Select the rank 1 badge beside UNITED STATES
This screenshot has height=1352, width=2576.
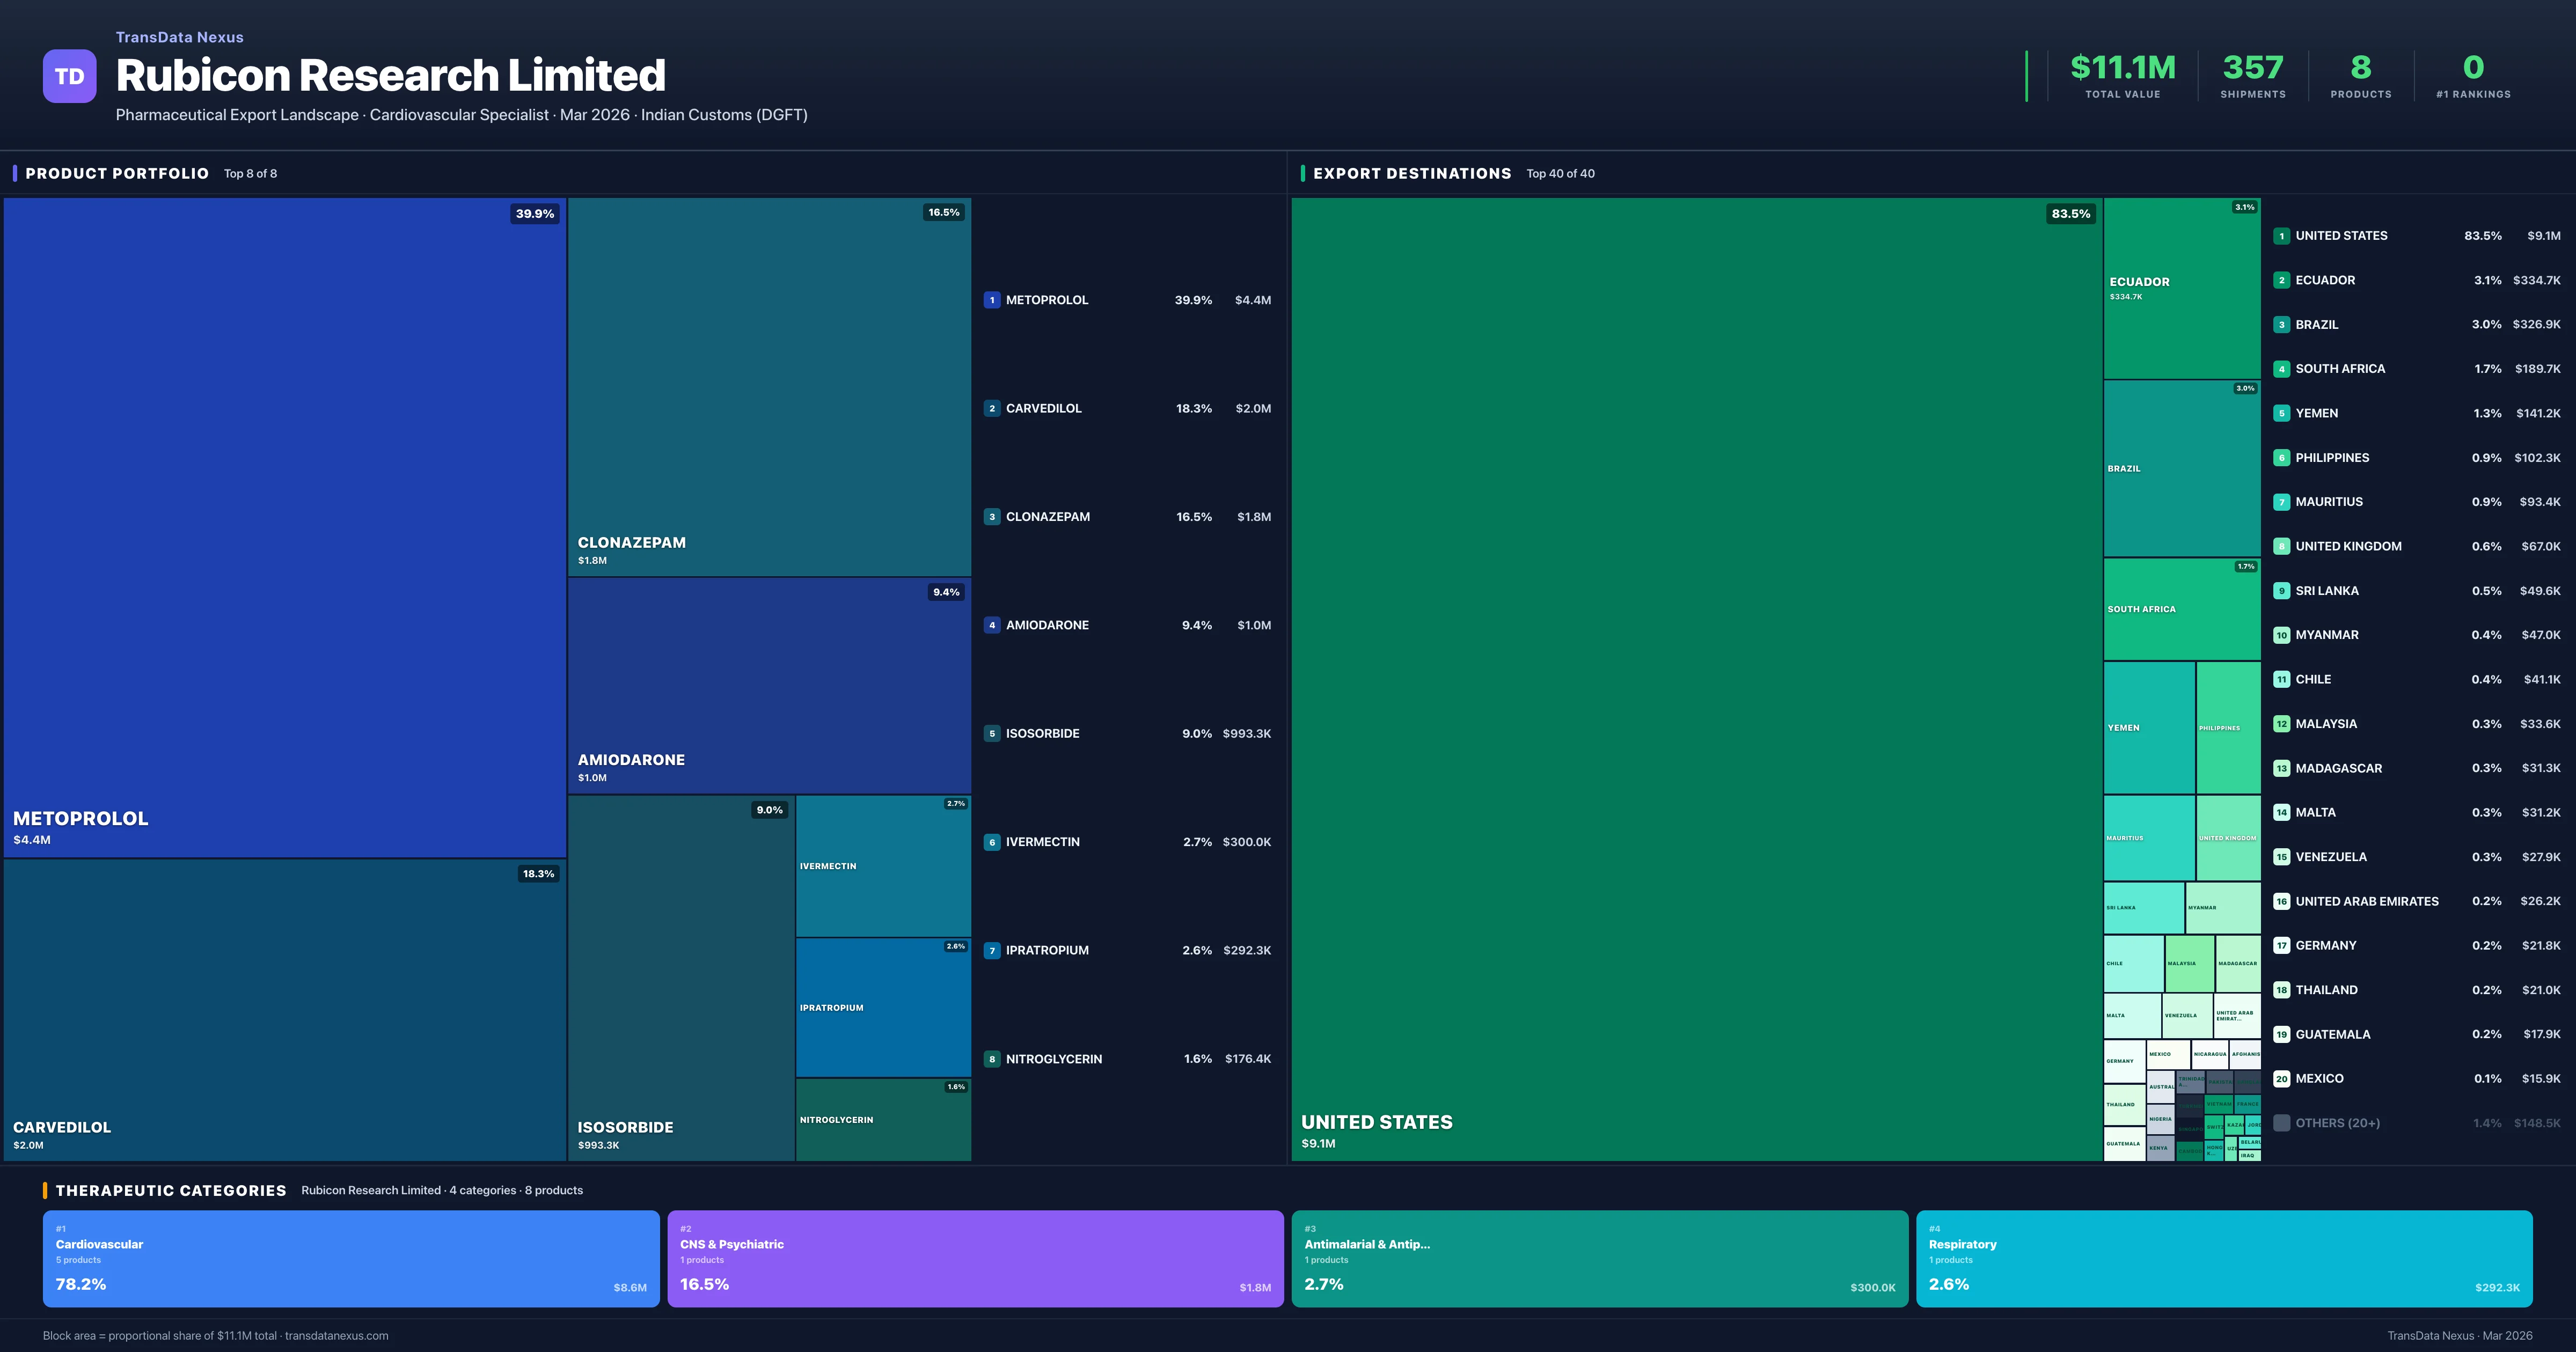point(2282,235)
